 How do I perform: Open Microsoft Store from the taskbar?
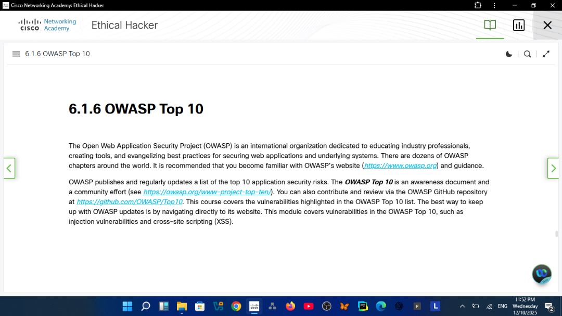tap(200, 306)
